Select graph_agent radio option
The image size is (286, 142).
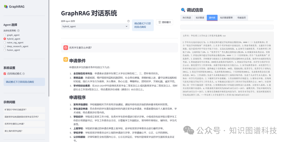[11, 35]
